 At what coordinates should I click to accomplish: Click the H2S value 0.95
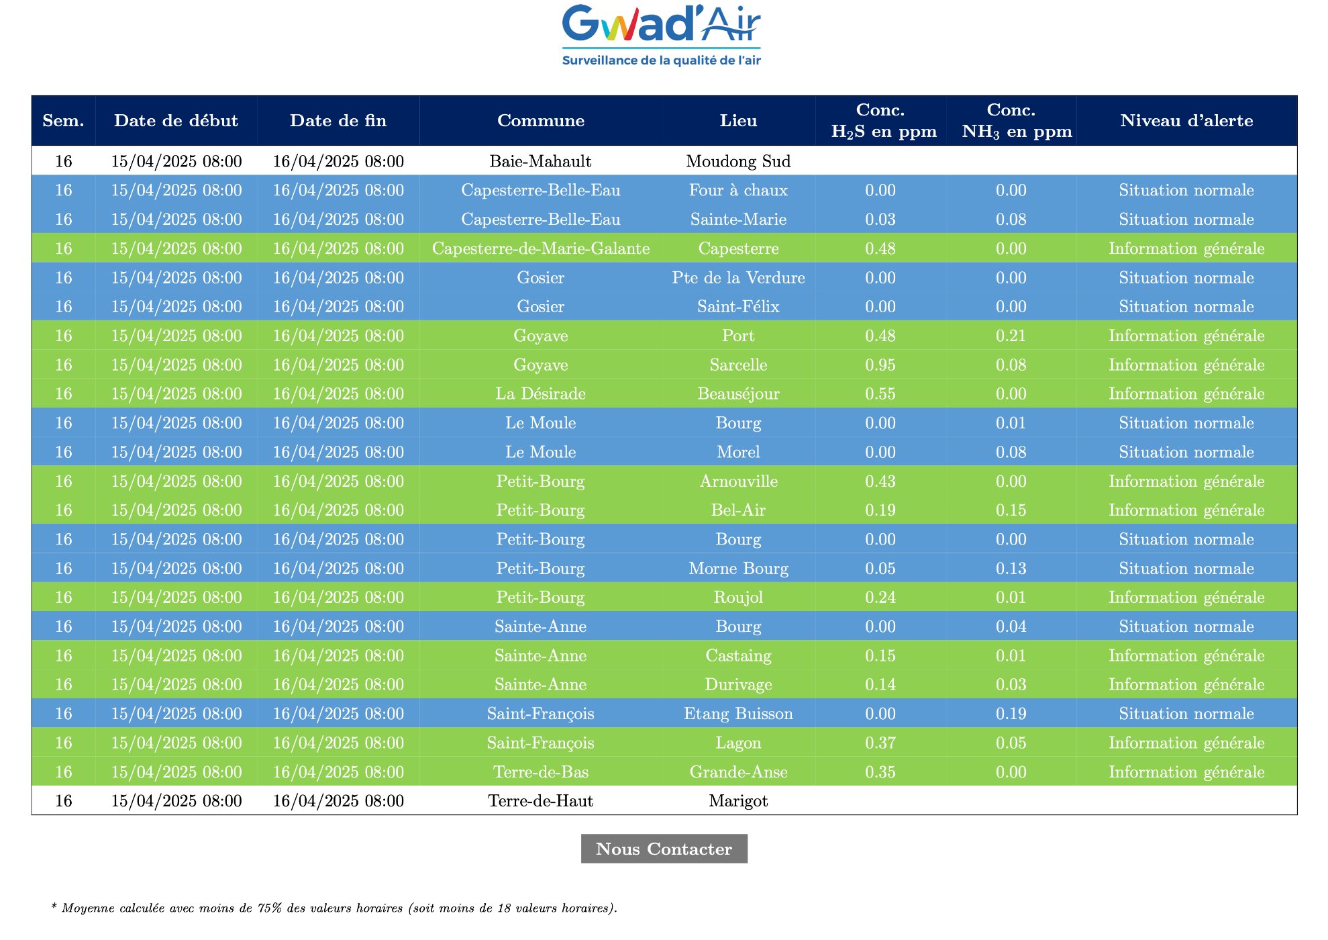pyautogui.click(x=880, y=365)
